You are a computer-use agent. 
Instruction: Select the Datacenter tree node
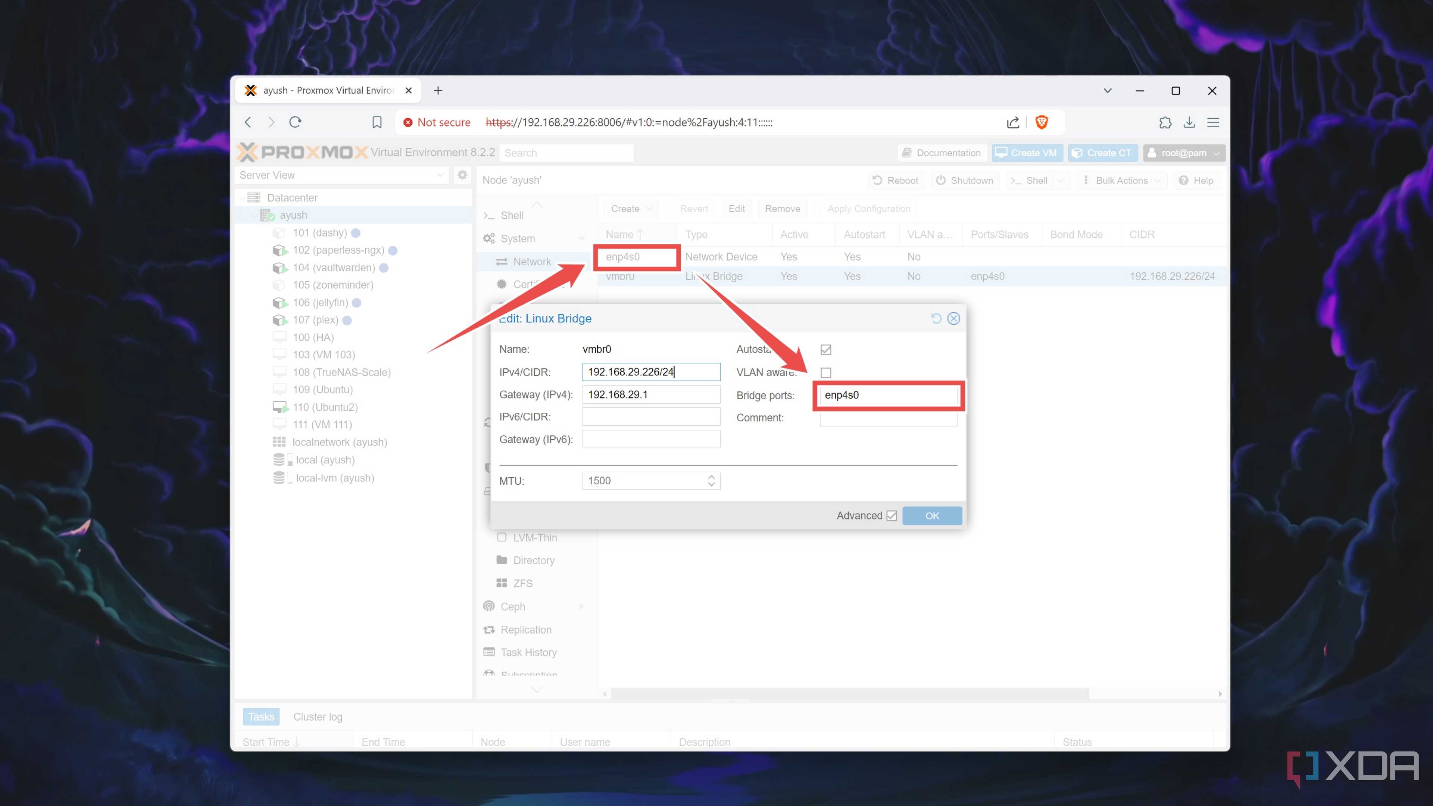(292, 197)
